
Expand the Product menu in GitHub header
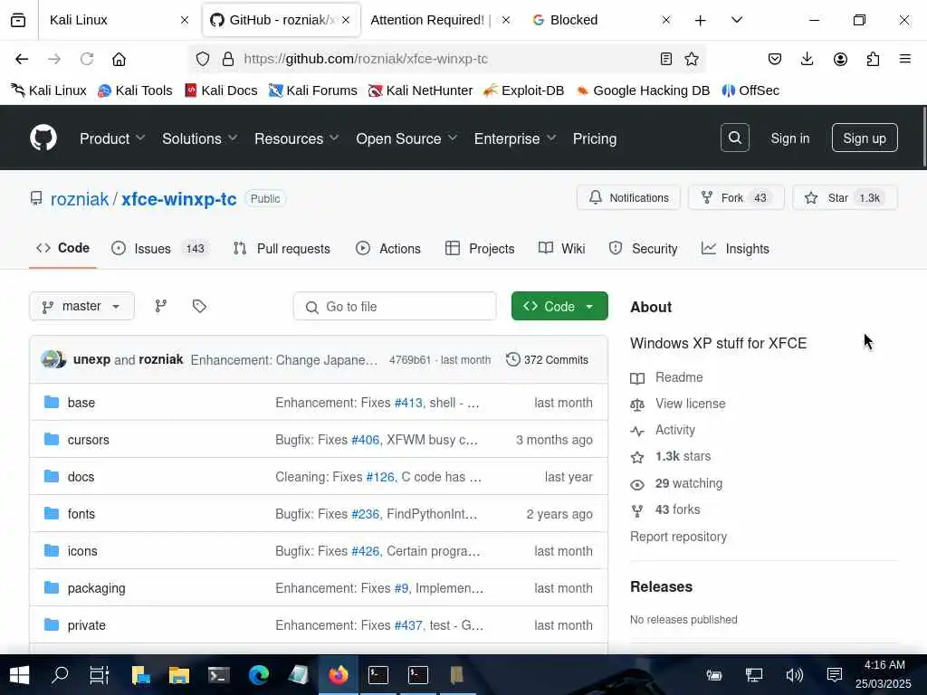pyautogui.click(x=112, y=138)
